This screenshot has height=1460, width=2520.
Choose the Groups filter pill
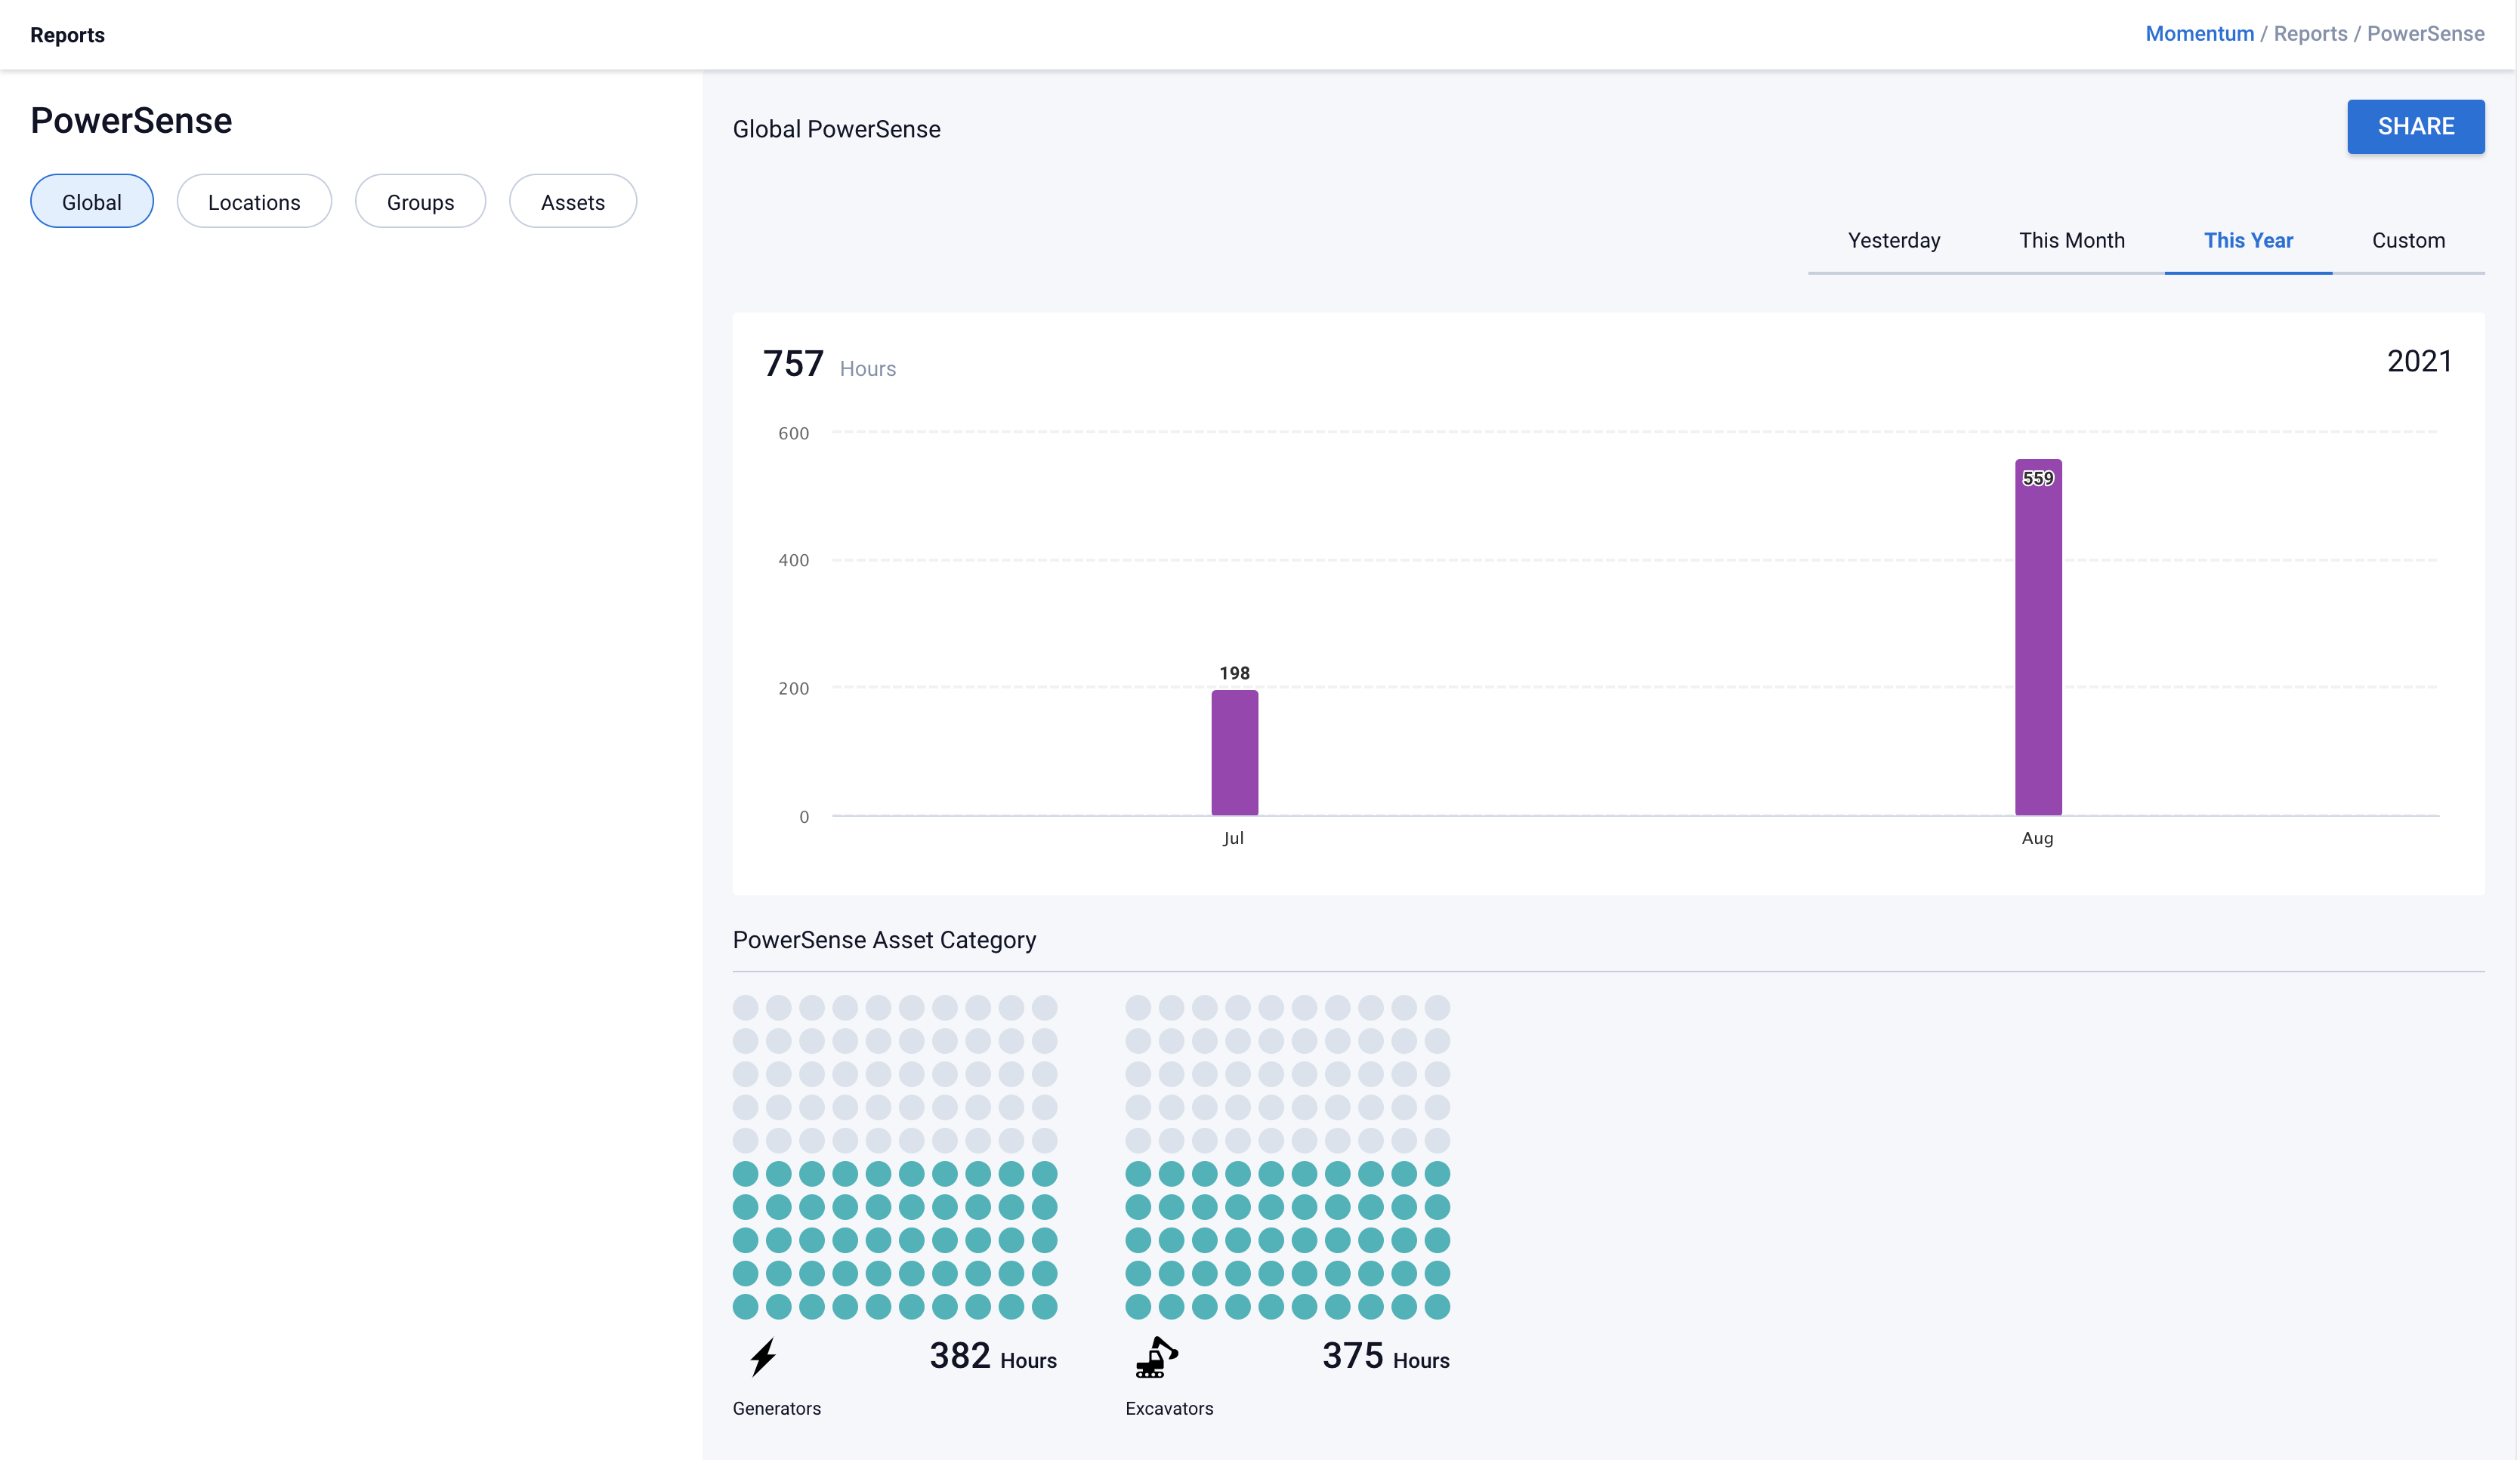coord(420,202)
